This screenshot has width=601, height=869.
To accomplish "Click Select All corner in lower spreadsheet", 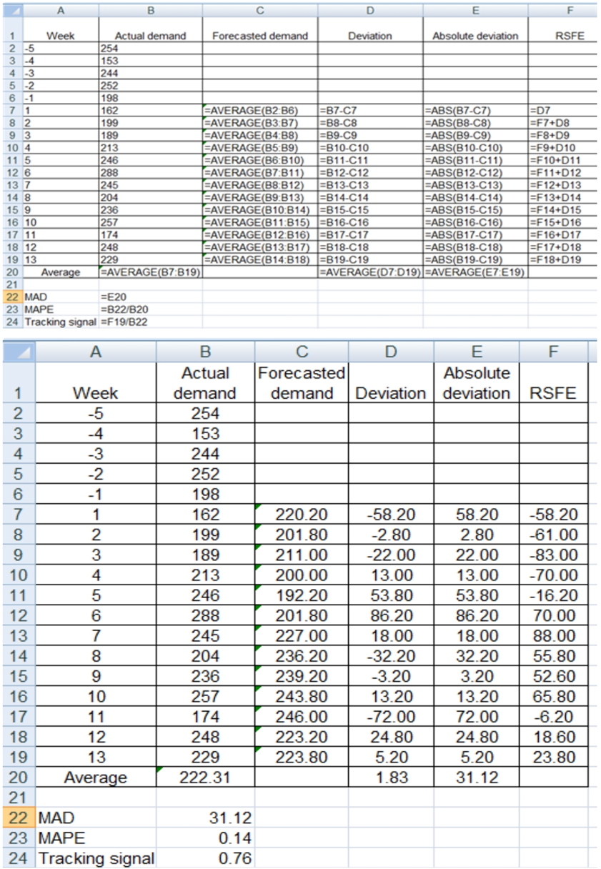I will click(x=18, y=350).
